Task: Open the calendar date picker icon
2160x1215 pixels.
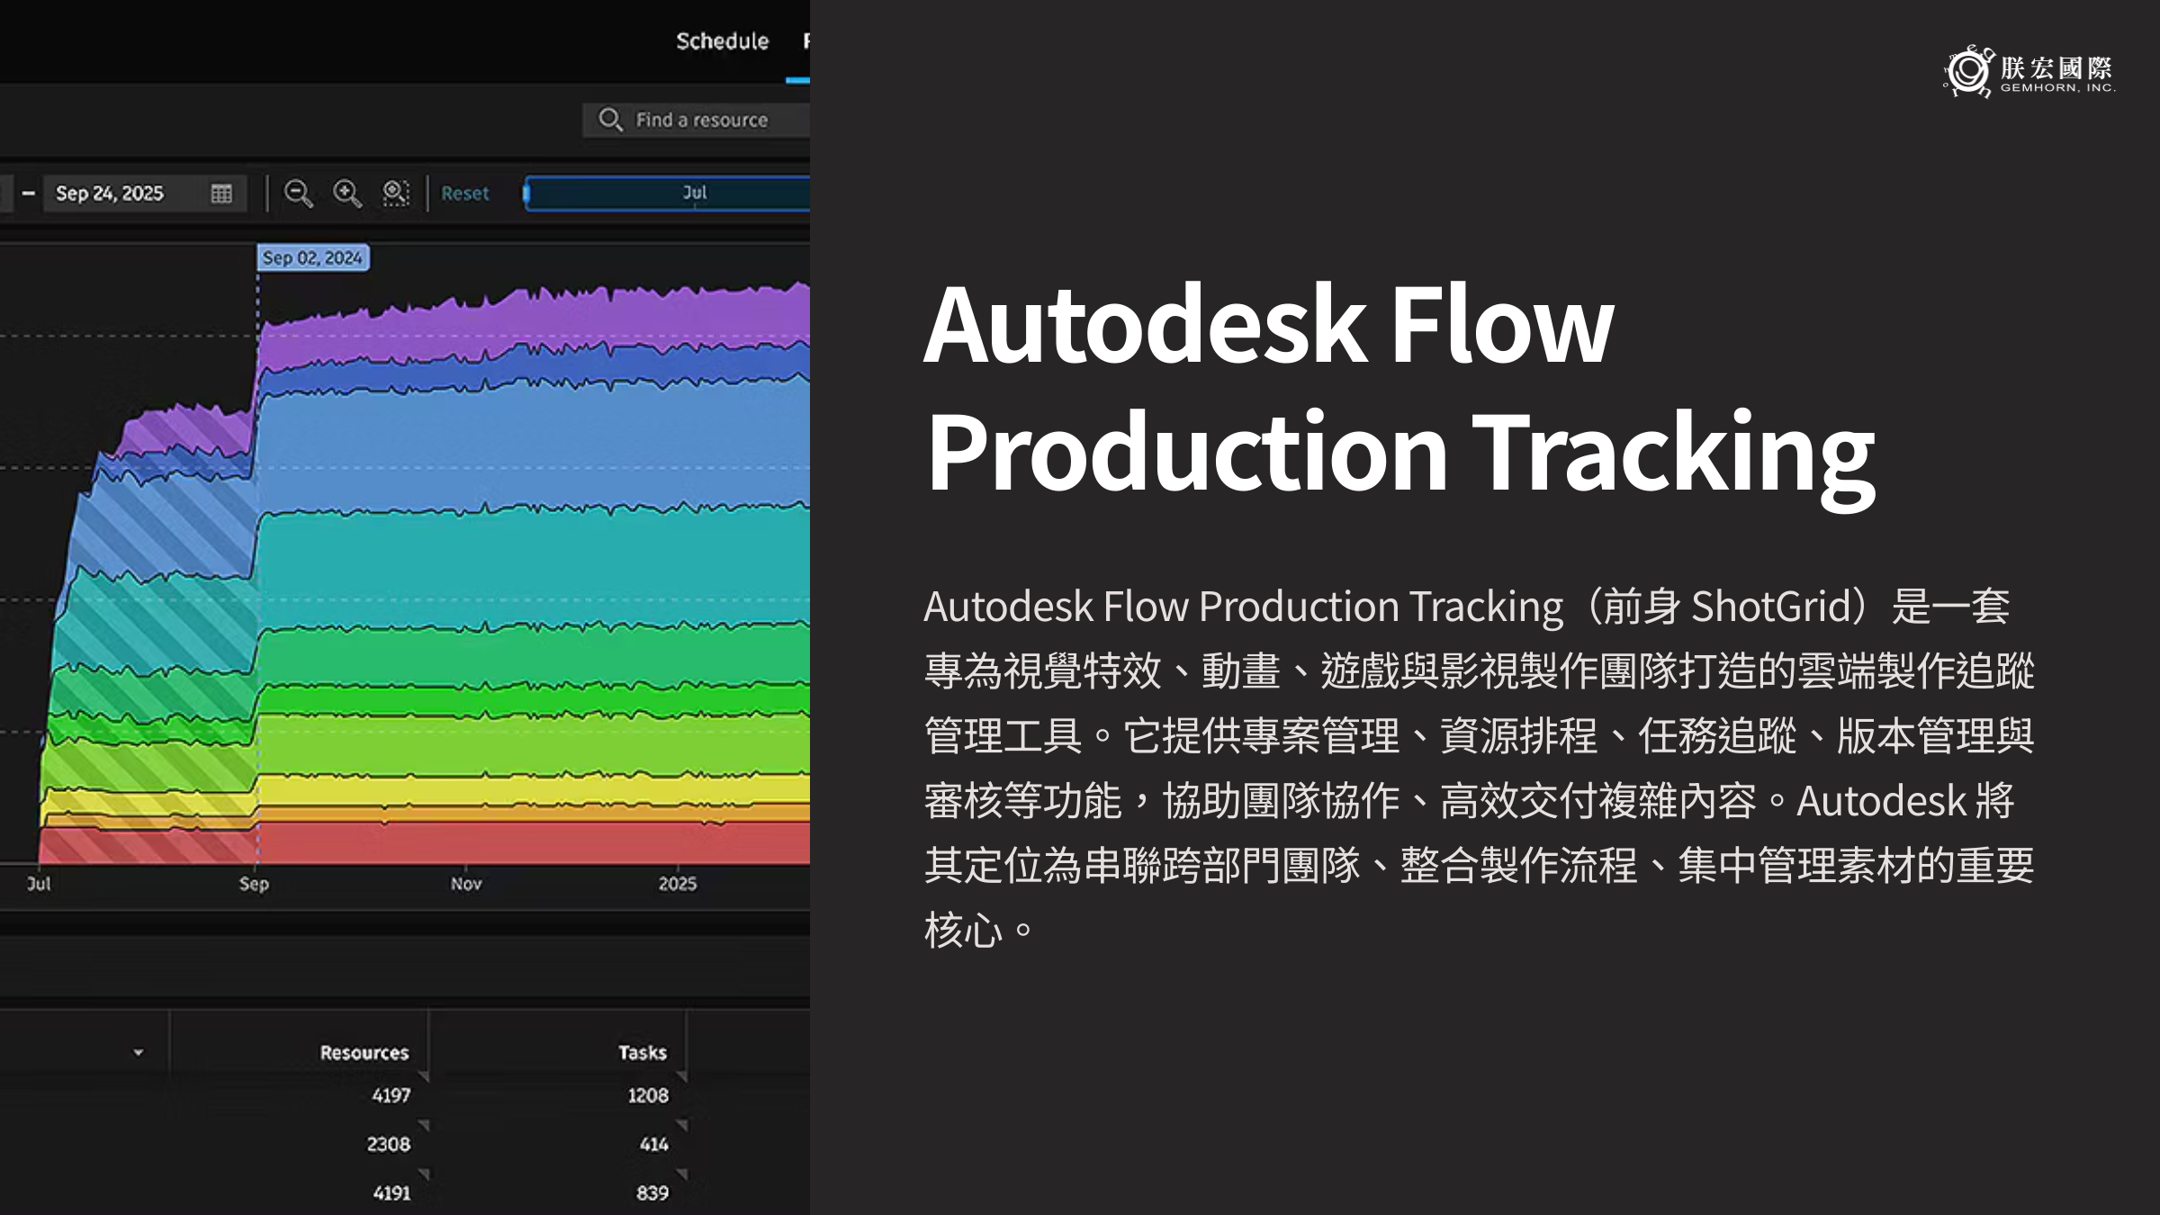Action: pyautogui.click(x=221, y=193)
